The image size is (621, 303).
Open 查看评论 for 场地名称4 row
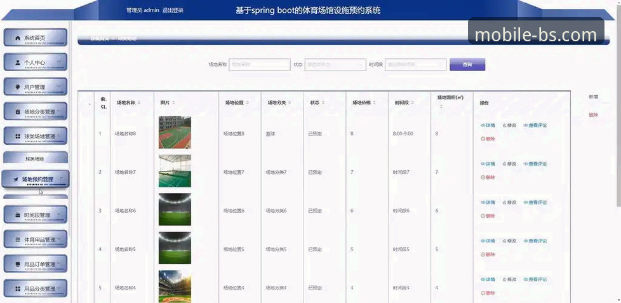pos(535,279)
